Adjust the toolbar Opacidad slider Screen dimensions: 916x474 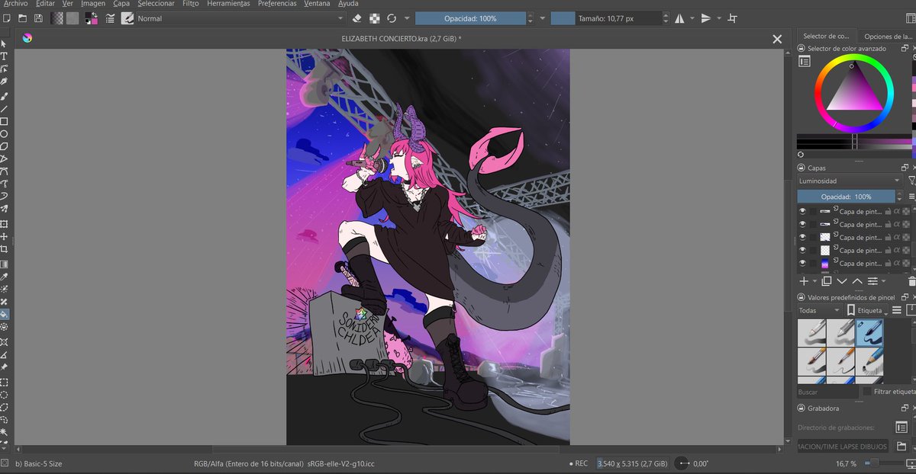point(470,18)
